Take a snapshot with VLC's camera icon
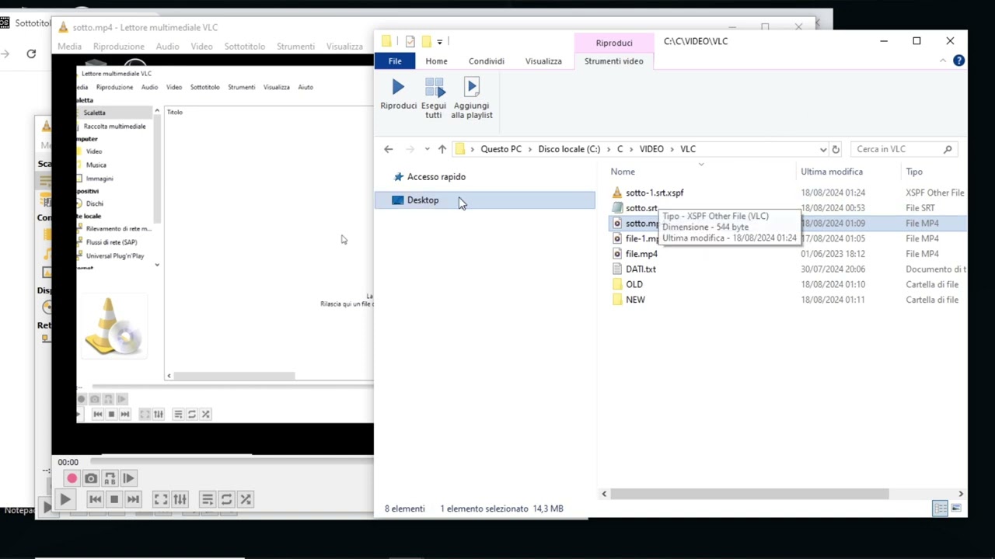 [91, 479]
